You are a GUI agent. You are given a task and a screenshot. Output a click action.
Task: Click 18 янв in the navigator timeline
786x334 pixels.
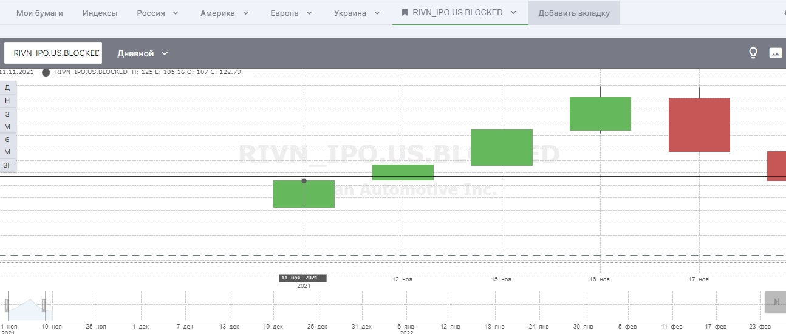click(496, 326)
